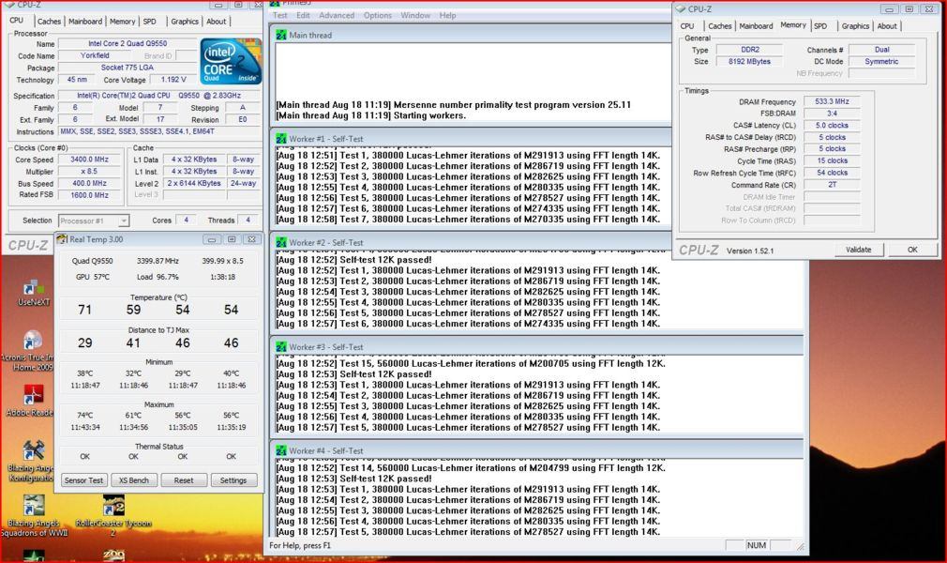Image resolution: width=947 pixels, height=563 pixels.
Task: Click the Core Voltage 1.192 V value
Action: click(x=173, y=79)
